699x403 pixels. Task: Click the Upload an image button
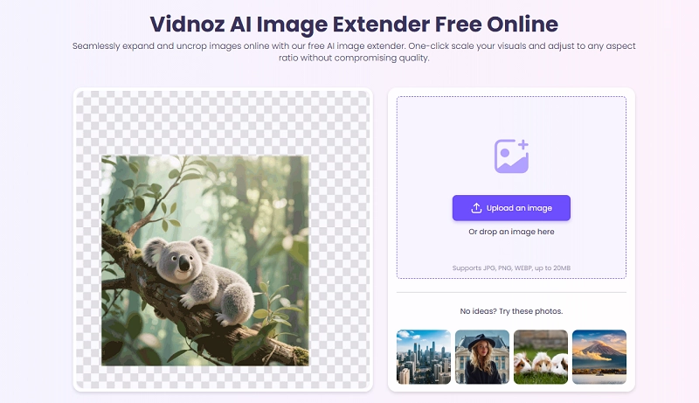pos(511,208)
